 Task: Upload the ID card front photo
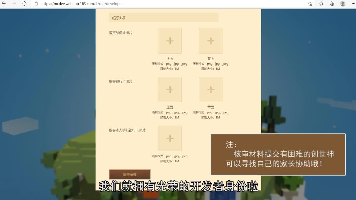click(170, 41)
